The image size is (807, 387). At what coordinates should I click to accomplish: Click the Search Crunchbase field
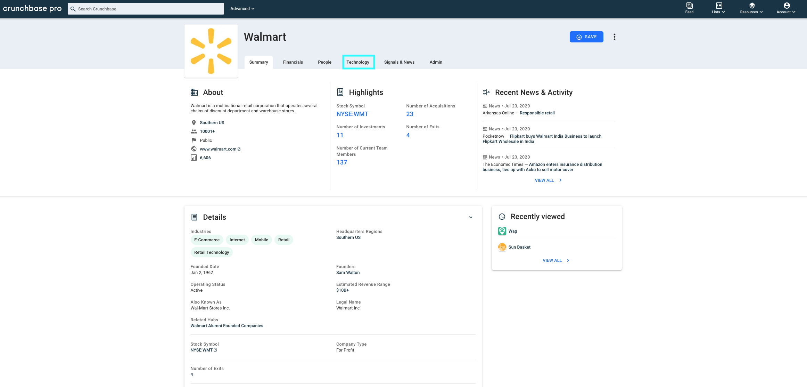pos(146,9)
